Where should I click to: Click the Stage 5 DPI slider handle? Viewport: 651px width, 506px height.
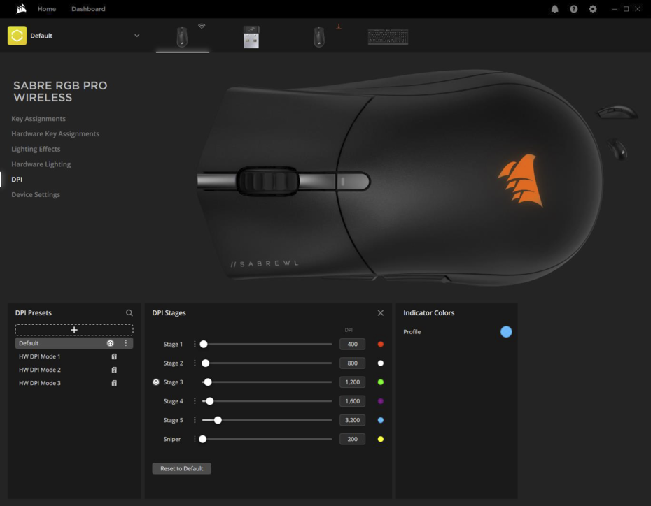click(218, 420)
